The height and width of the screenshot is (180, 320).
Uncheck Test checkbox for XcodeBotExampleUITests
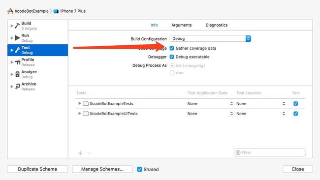[x=295, y=114]
